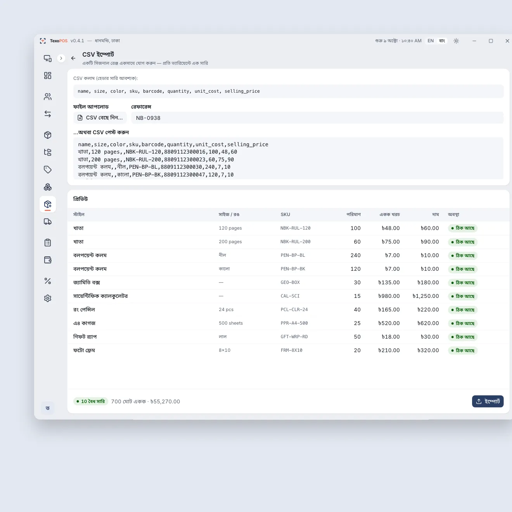
Task: Click the SKU column header
Action: 285,214
